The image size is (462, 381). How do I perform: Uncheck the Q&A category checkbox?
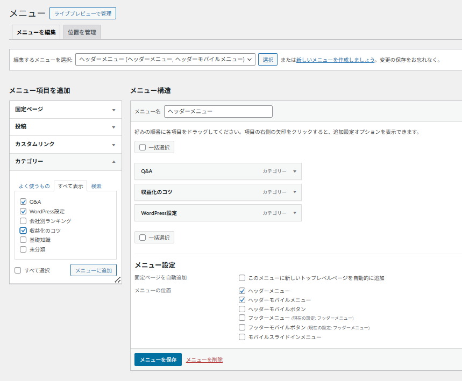tap(23, 202)
